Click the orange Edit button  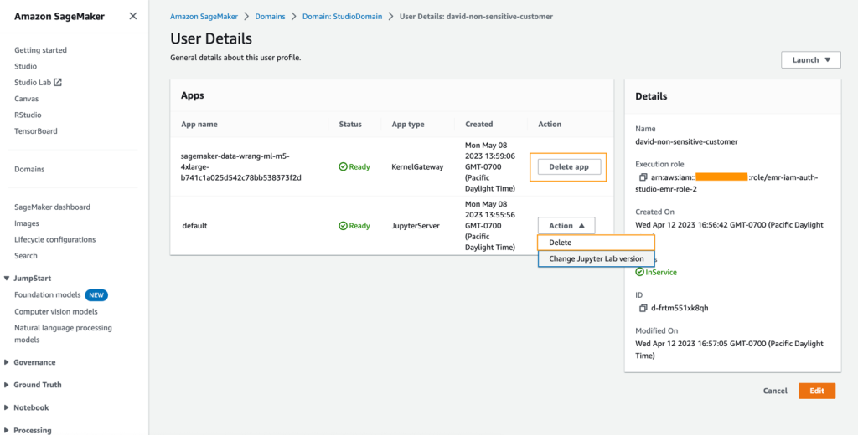pos(816,391)
